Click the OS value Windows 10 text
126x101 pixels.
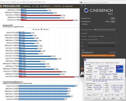(x=102, y=43)
